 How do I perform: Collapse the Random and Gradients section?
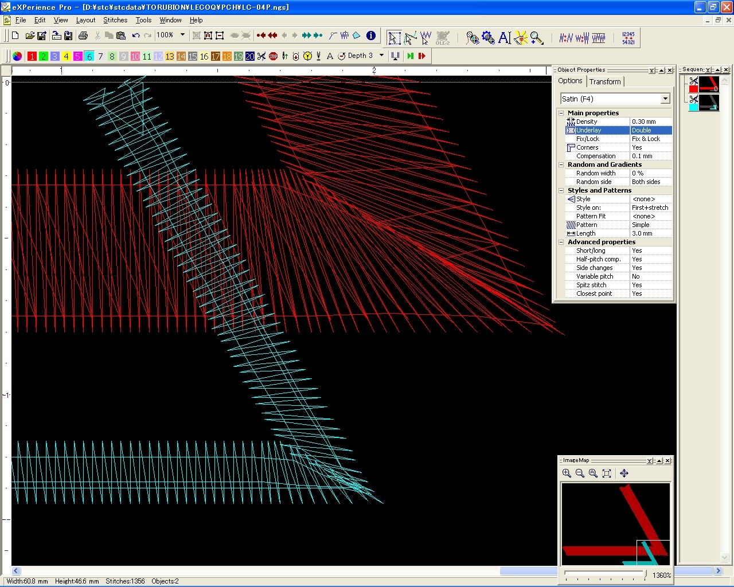[x=561, y=165]
